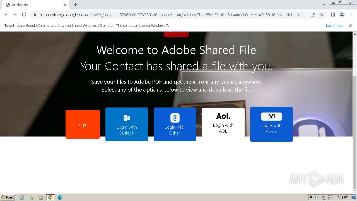Select the Acrobat File tab
357x201 pixels.
[x=36, y=5]
